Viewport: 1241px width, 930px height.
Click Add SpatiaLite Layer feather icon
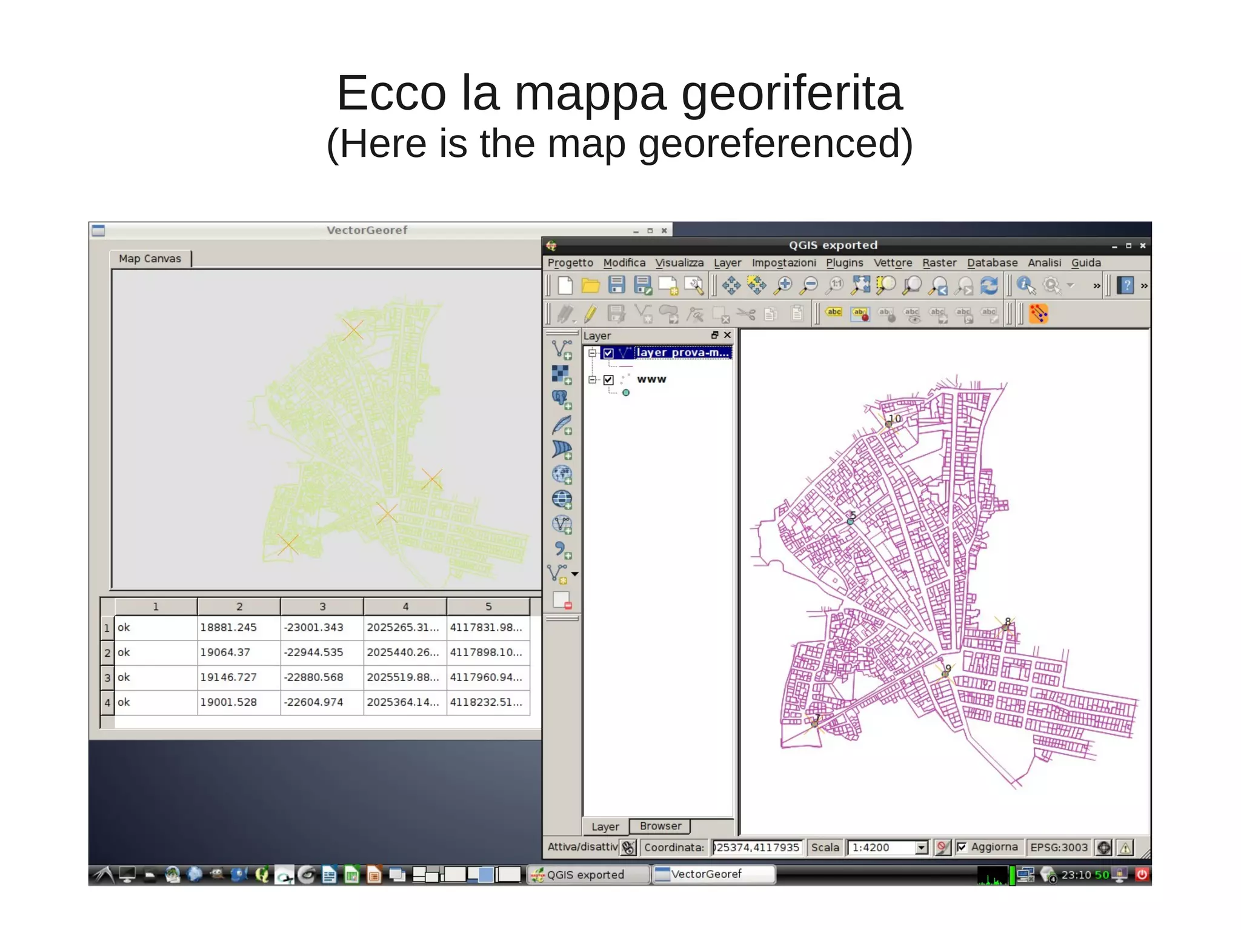coord(562,425)
